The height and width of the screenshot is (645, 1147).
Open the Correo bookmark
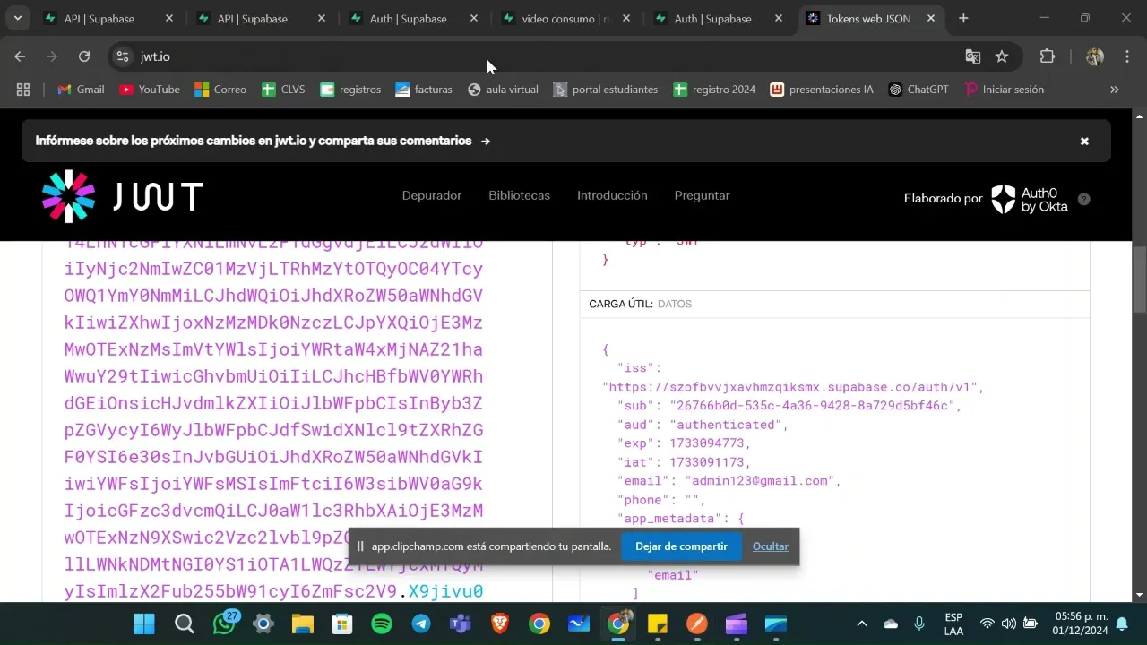point(220,90)
